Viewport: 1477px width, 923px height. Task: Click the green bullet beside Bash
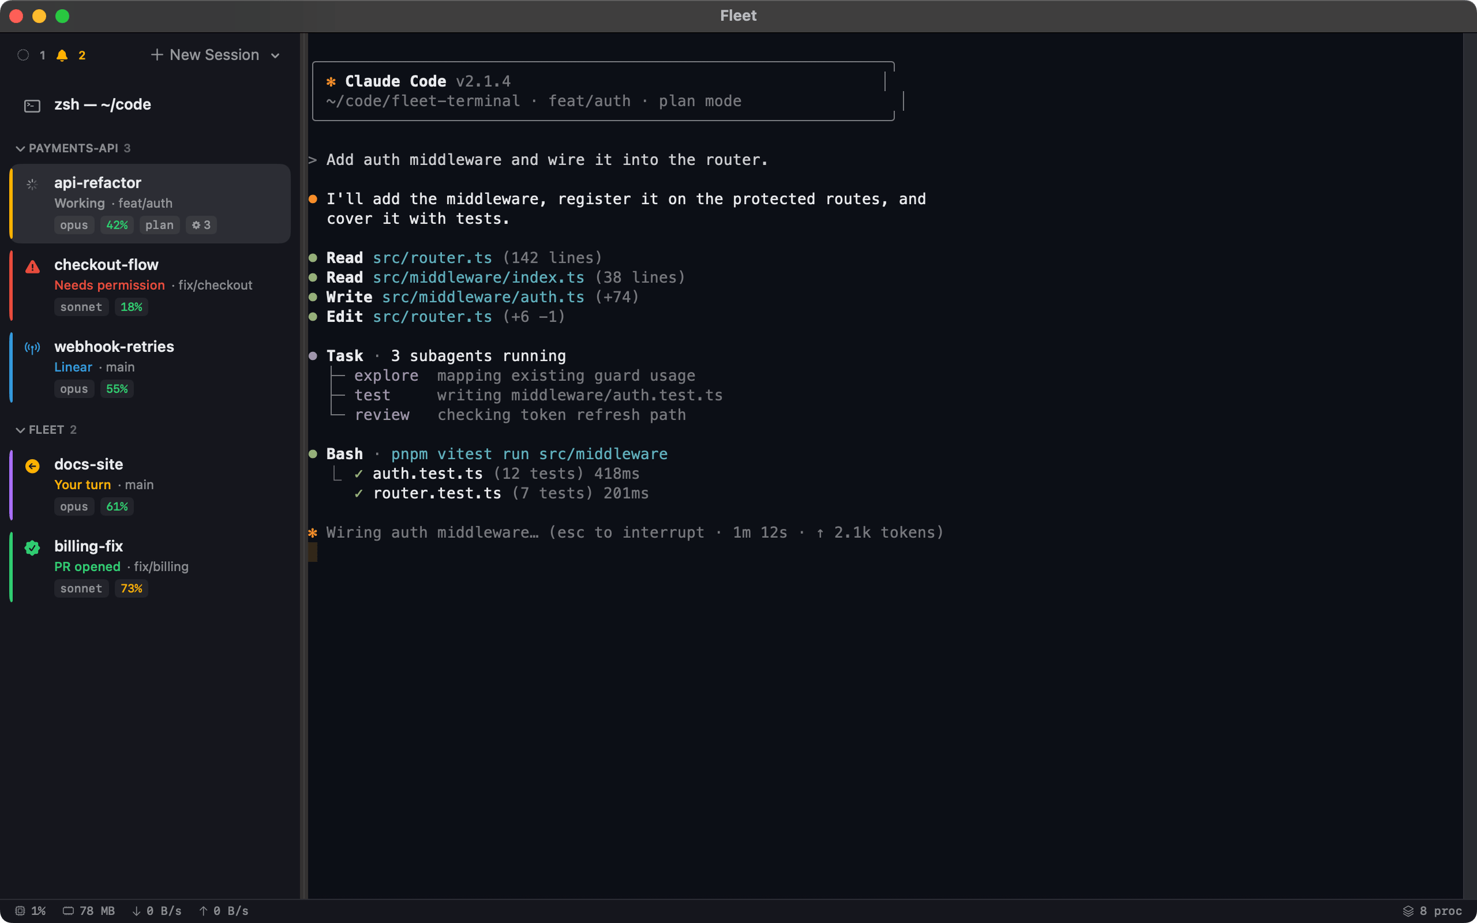tap(313, 454)
